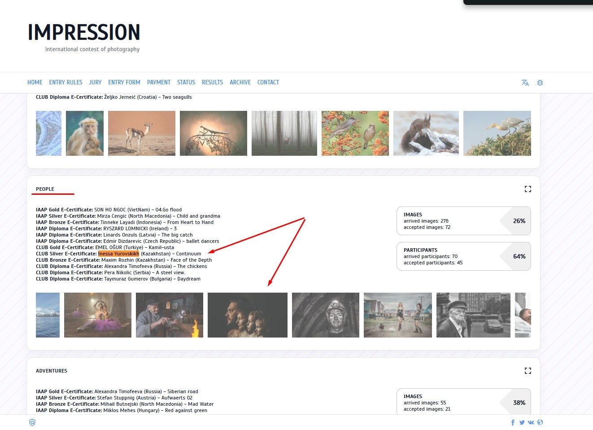
Task: Click the translate language icon
Action: pos(525,83)
